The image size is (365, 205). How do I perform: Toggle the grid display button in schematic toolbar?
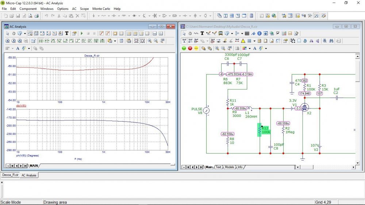tap(249, 41)
